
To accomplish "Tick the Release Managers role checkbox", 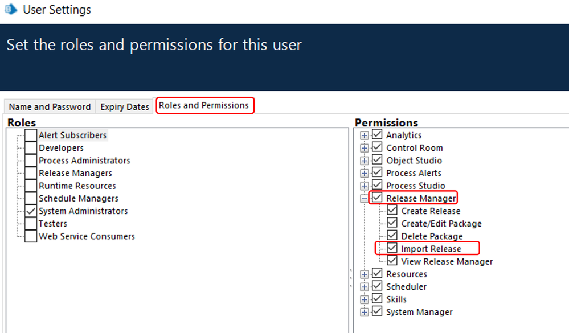I will click(x=31, y=173).
